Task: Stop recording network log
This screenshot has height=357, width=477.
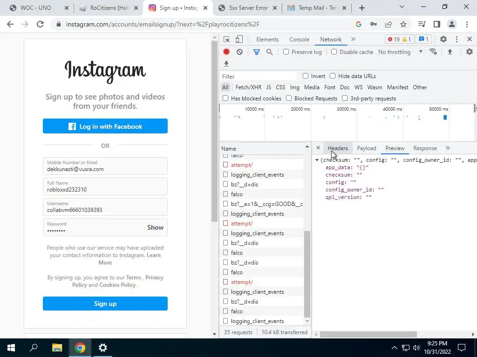Action: pyautogui.click(x=226, y=52)
